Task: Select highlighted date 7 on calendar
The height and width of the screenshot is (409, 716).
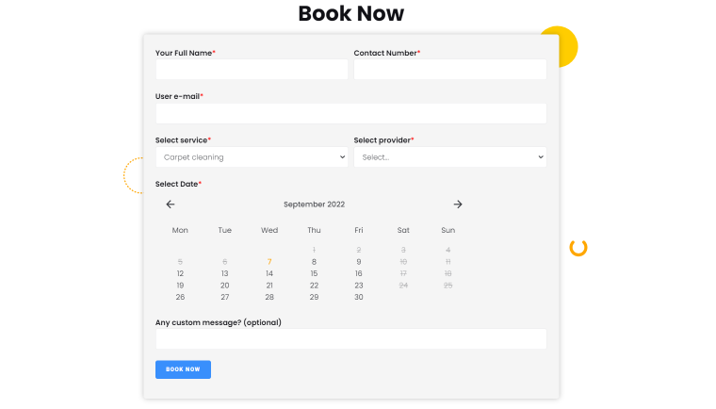Action: [269, 262]
